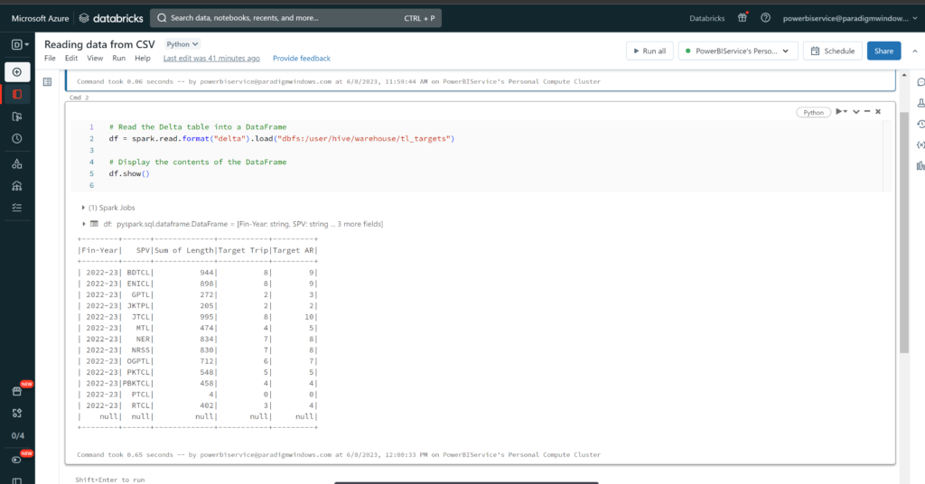The width and height of the screenshot is (925, 484).
Task: Click the notebook title Reading data from CSV
Action: pos(99,44)
